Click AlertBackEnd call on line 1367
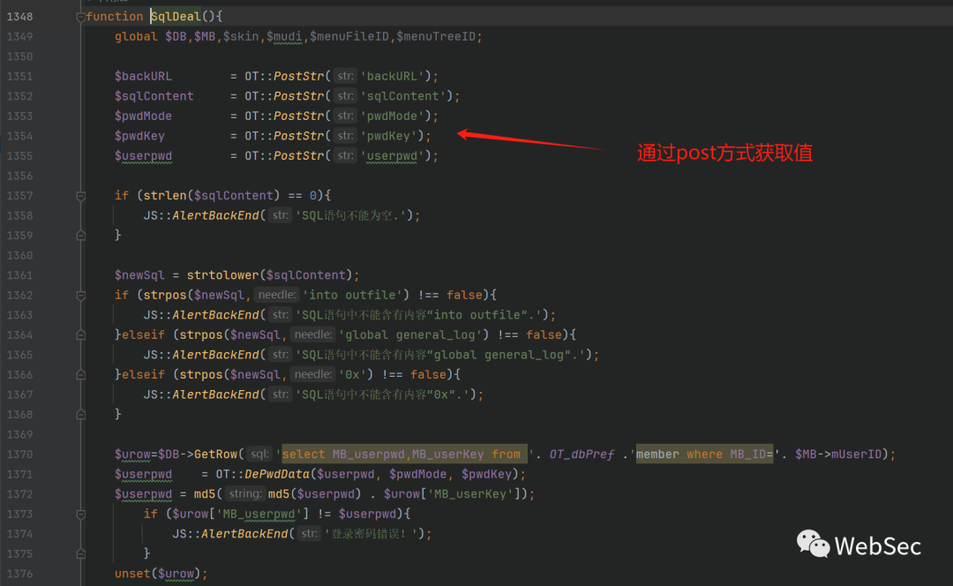The image size is (953, 586). point(215,395)
